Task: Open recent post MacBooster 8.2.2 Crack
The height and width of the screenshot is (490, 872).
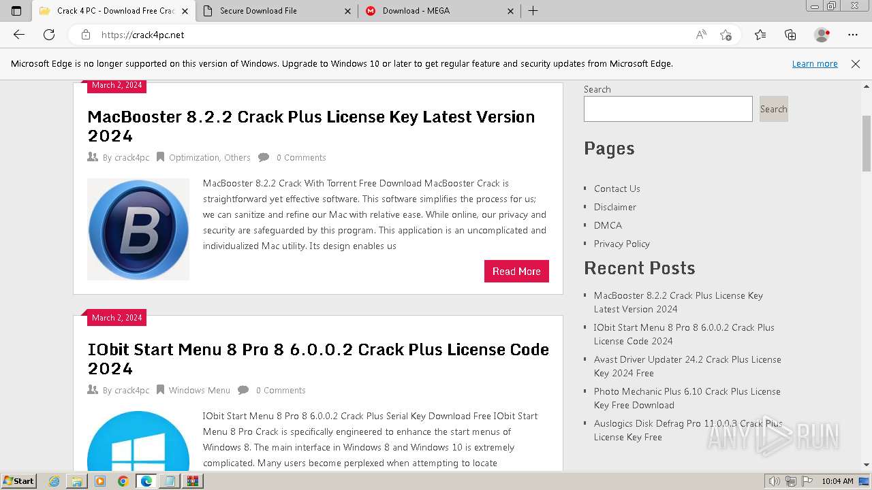Action: pos(679,302)
